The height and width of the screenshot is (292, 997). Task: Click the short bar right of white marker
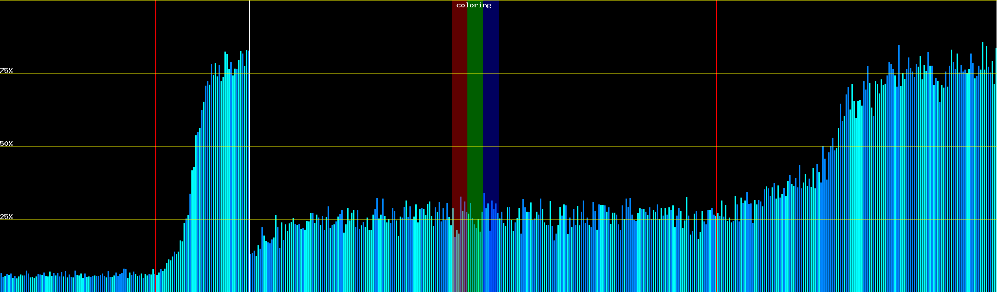point(251,273)
